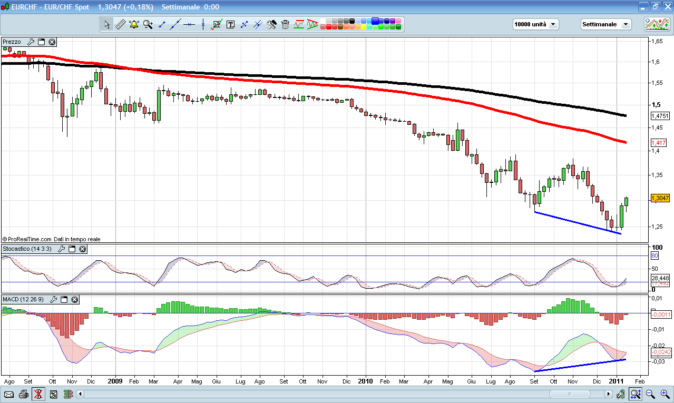Open the hammer and wrench settings tool
The image size is (674, 403).
pyautogui.click(x=271, y=24)
